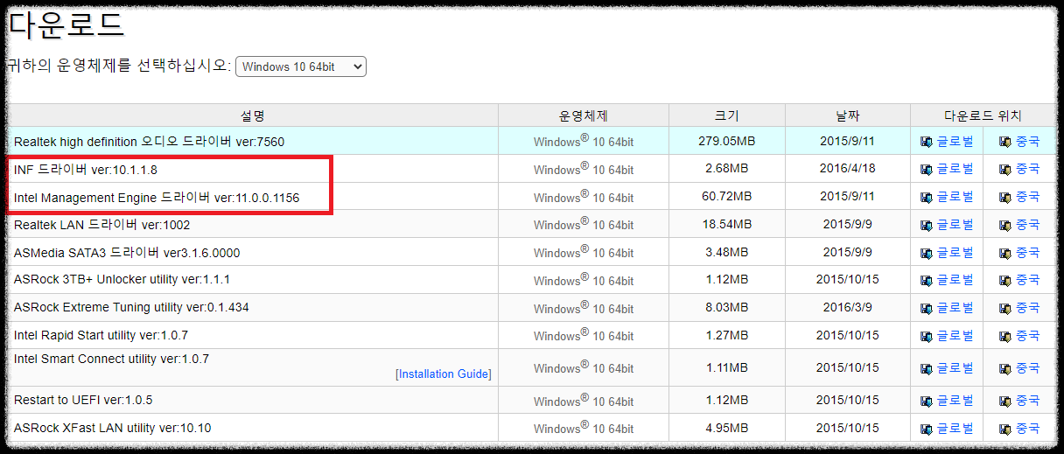Click the 18.54MB size cell
Viewport: 1064px width, 454px height.
pos(727,225)
